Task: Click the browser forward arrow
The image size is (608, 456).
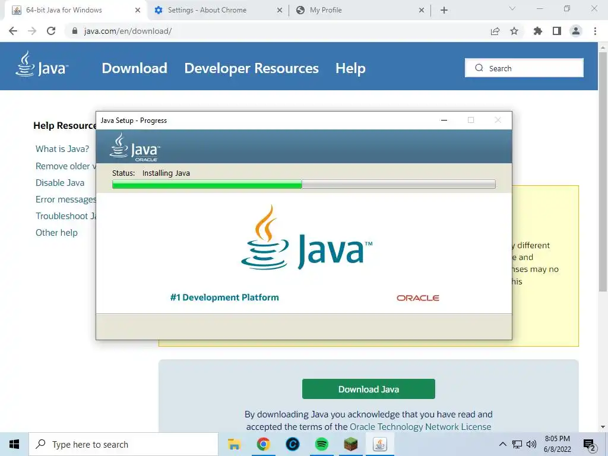Action: coord(32,31)
